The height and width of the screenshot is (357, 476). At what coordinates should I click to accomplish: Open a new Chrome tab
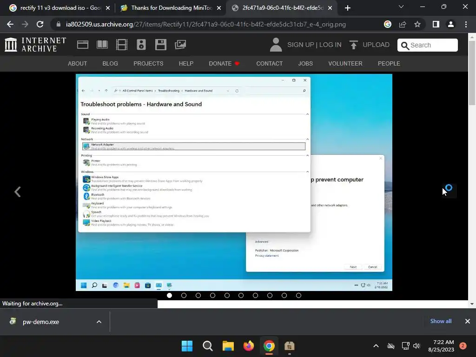pos(348,8)
